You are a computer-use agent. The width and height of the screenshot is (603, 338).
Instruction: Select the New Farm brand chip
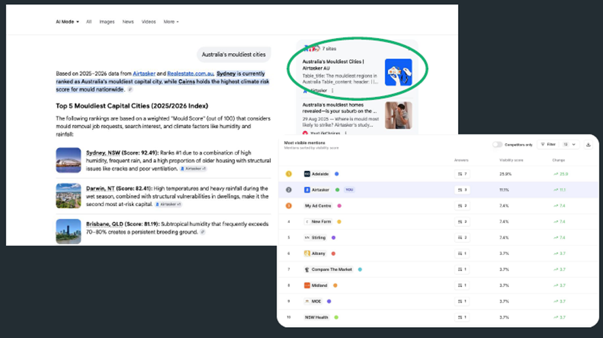[x=318, y=221]
